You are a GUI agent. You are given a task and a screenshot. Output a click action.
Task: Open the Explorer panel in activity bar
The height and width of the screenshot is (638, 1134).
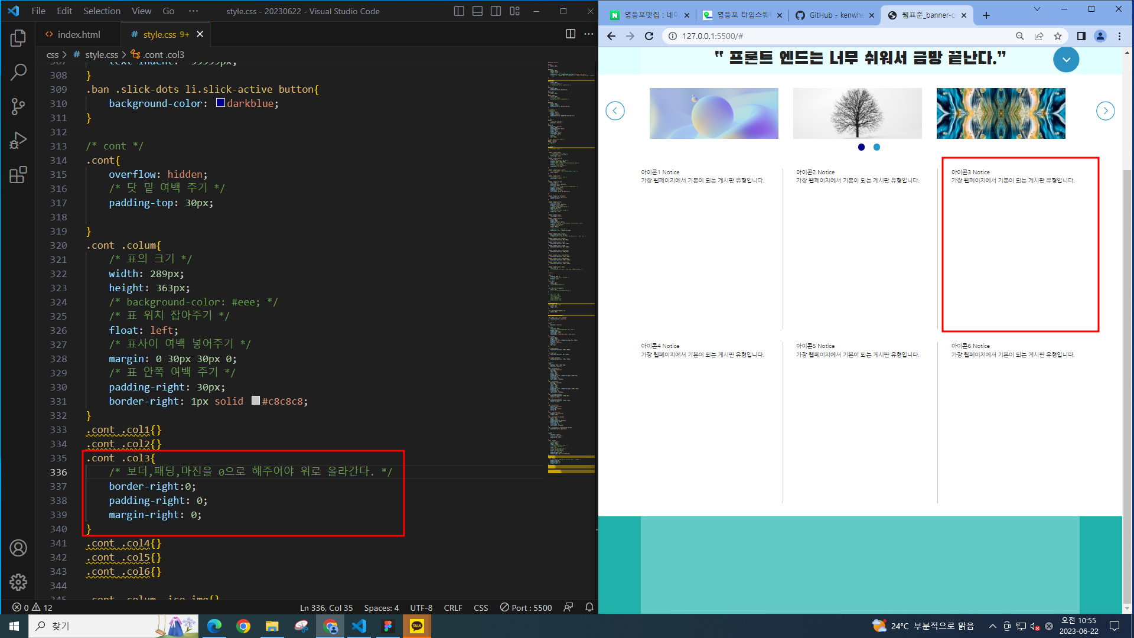[18, 38]
